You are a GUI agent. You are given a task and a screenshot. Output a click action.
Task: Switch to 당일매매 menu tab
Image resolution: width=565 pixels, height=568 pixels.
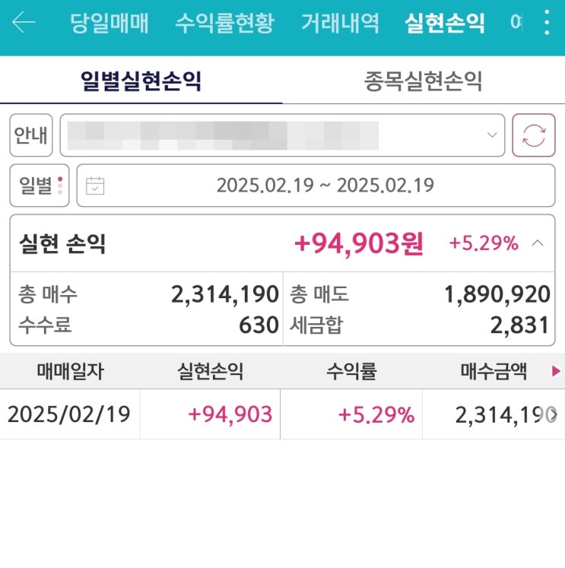110,23
